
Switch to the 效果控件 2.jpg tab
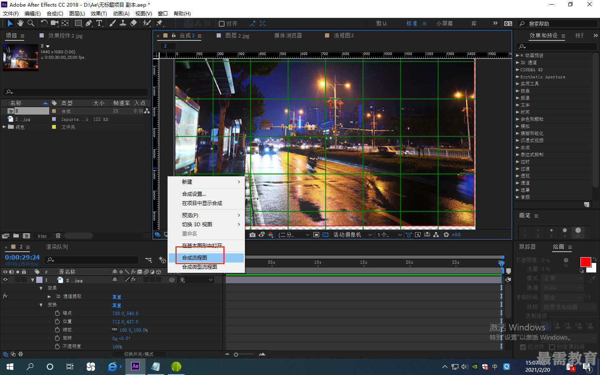(x=65, y=36)
